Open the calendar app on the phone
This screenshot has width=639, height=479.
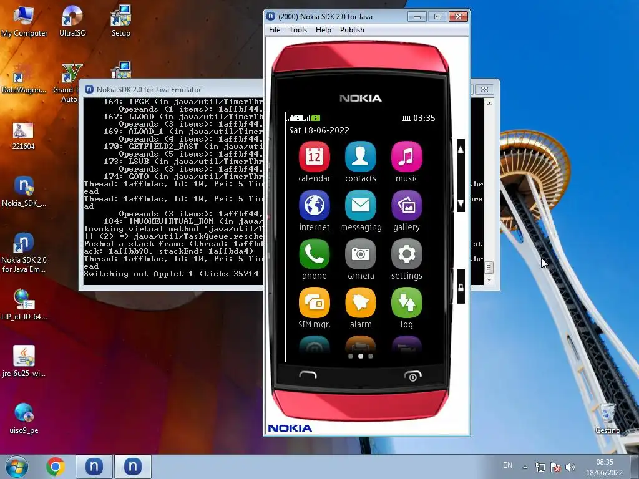click(x=315, y=157)
